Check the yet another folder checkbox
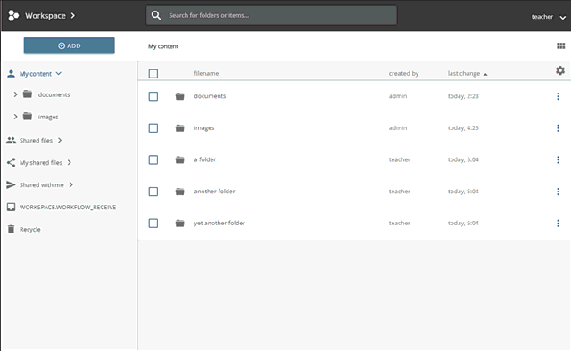The width and height of the screenshot is (571, 351). point(153,224)
